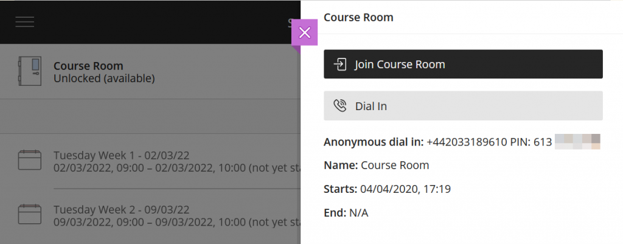
Task: Select the Course Room Unlocked (available) entry
Action: point(150,72)
